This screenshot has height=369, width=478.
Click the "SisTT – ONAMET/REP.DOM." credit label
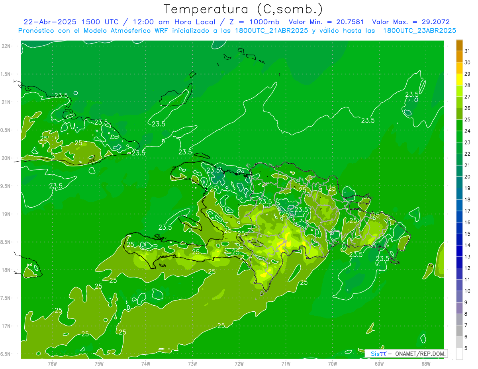pos(406,353)
